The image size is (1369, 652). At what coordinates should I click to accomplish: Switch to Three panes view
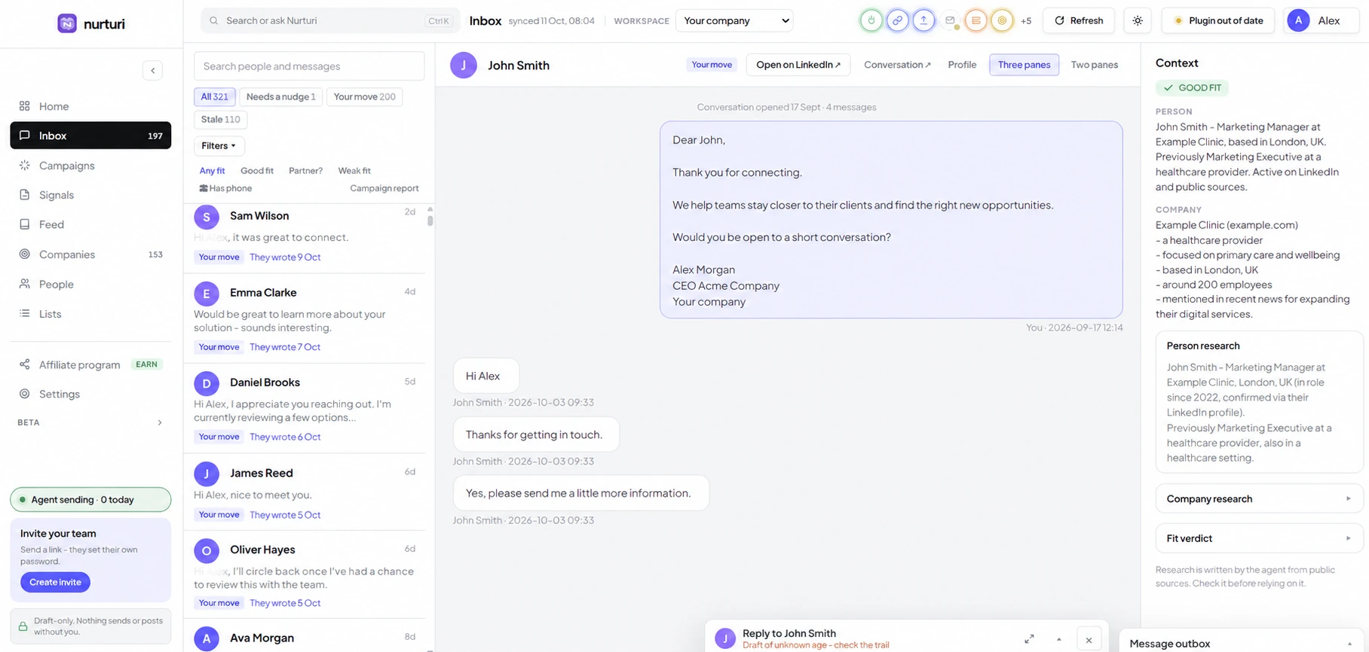point(1024,65)
